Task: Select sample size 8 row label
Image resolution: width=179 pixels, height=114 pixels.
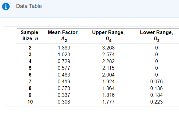Action: tap(30, 88)
